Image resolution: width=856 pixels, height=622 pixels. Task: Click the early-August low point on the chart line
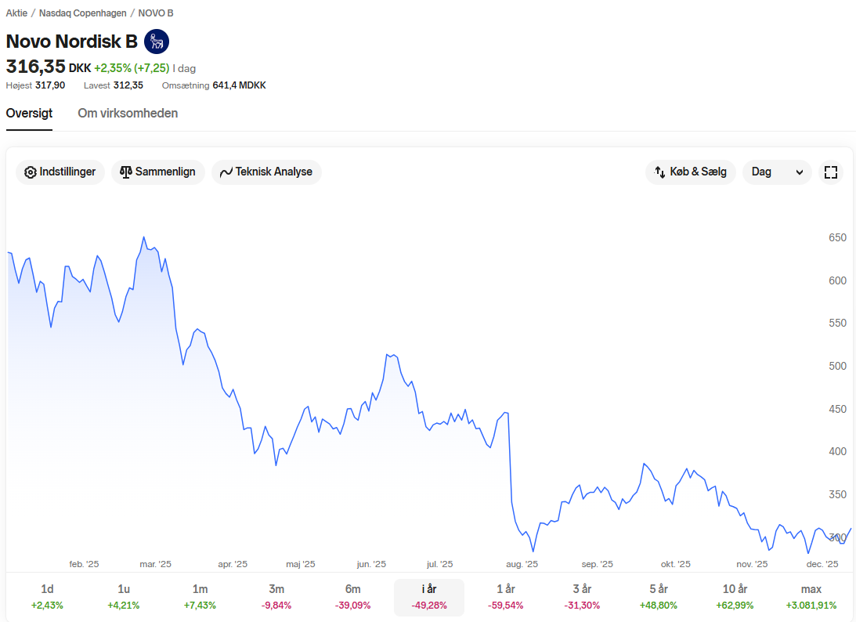pyautogui.click(x=533, y=551)
